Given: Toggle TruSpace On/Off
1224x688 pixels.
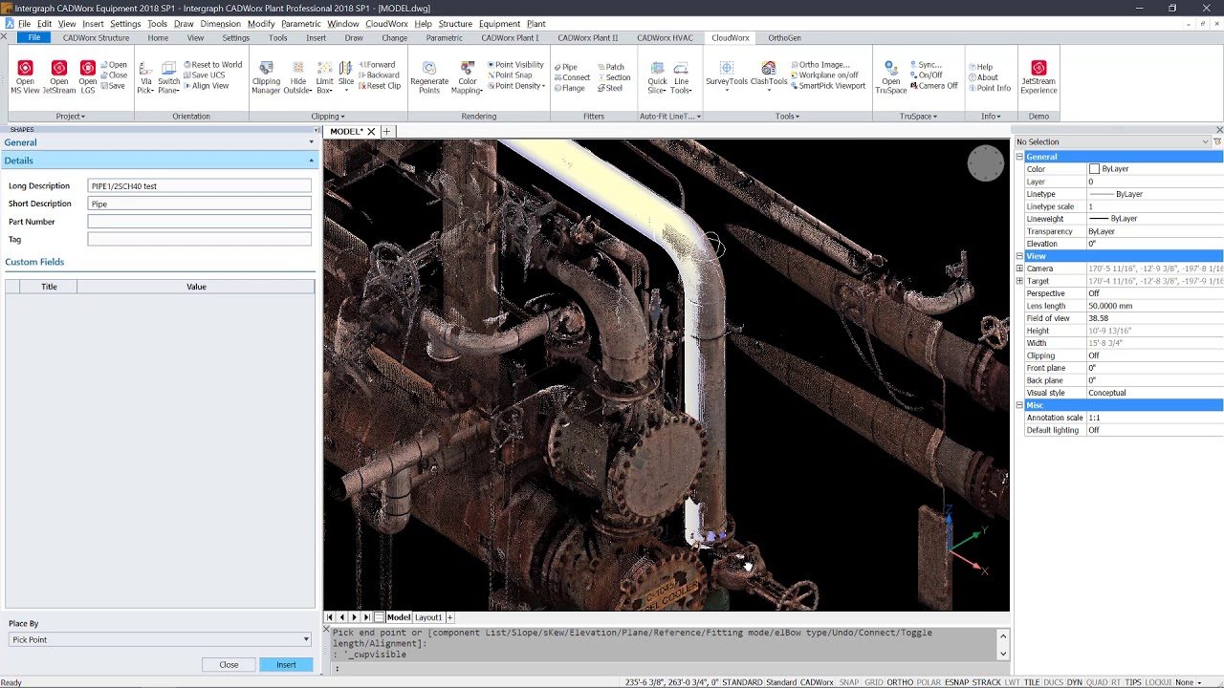Looking at the screenshot, I should point(926,75).
